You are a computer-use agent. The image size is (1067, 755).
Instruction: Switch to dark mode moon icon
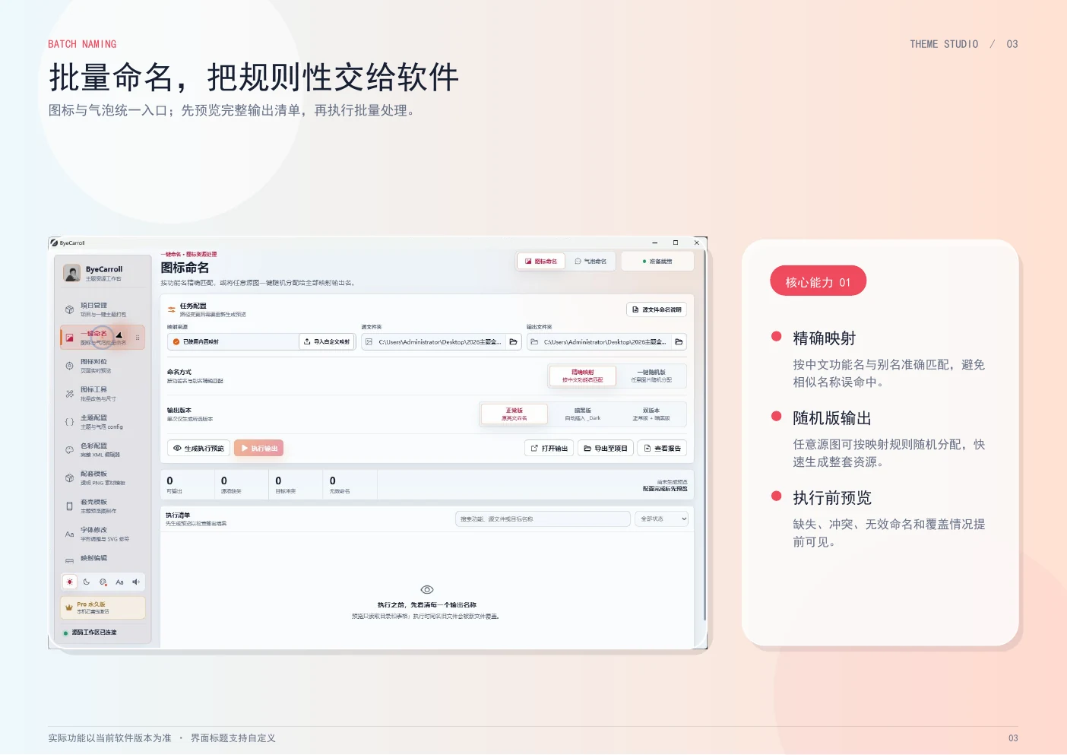coord(87,582)
